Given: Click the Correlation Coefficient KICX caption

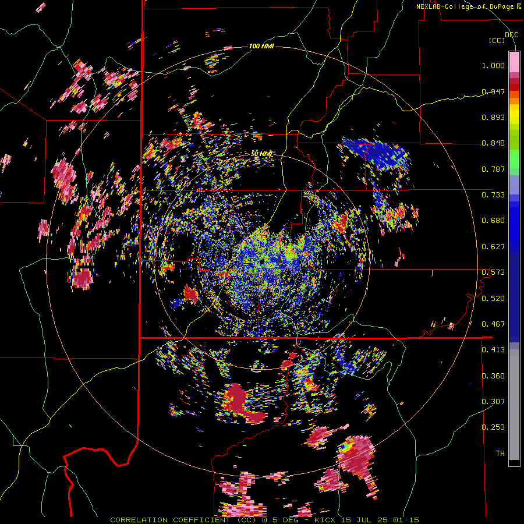Looking at the screenshot, I should pos(264,520).
